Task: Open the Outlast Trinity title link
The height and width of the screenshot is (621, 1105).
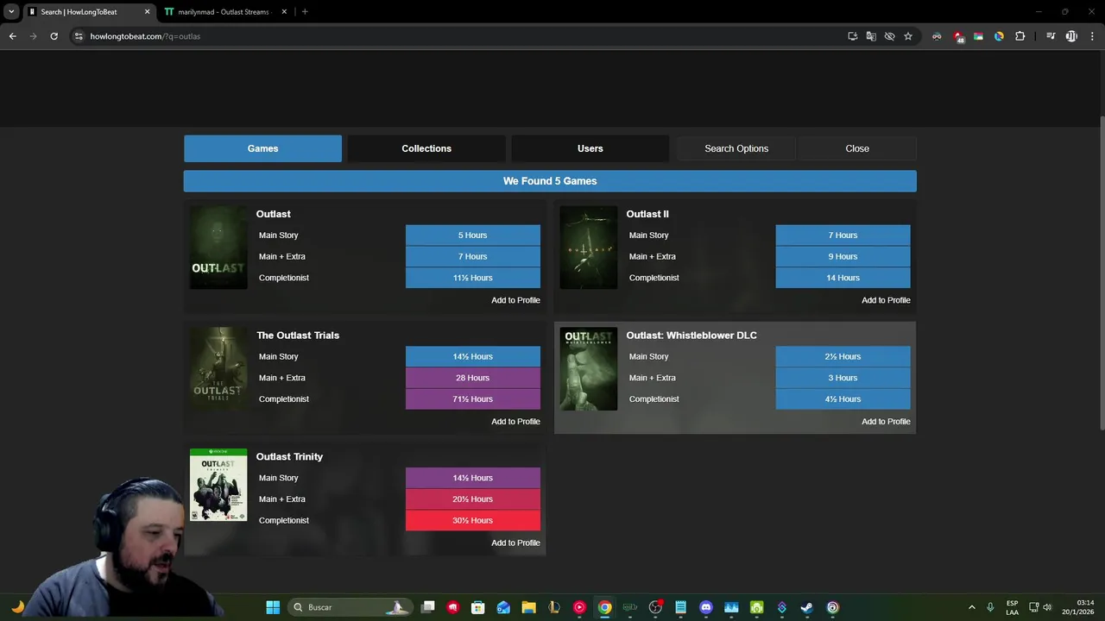Action: 289,456
